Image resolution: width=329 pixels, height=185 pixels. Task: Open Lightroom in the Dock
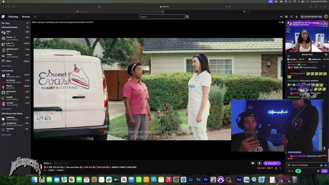[191, 180]
